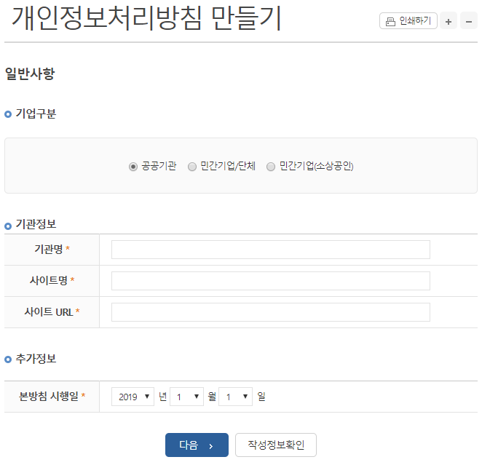Click the 작성정보확인 button
Screen dimensions: 482x465
(276, 445)
